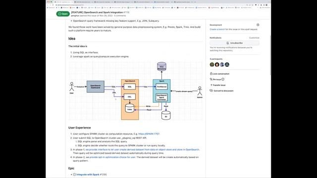Image resolution: width=317 pixels, height=178 pixels.
Task: Click the lock icon beside Lock conversation
Action: (x=211, y=74)
